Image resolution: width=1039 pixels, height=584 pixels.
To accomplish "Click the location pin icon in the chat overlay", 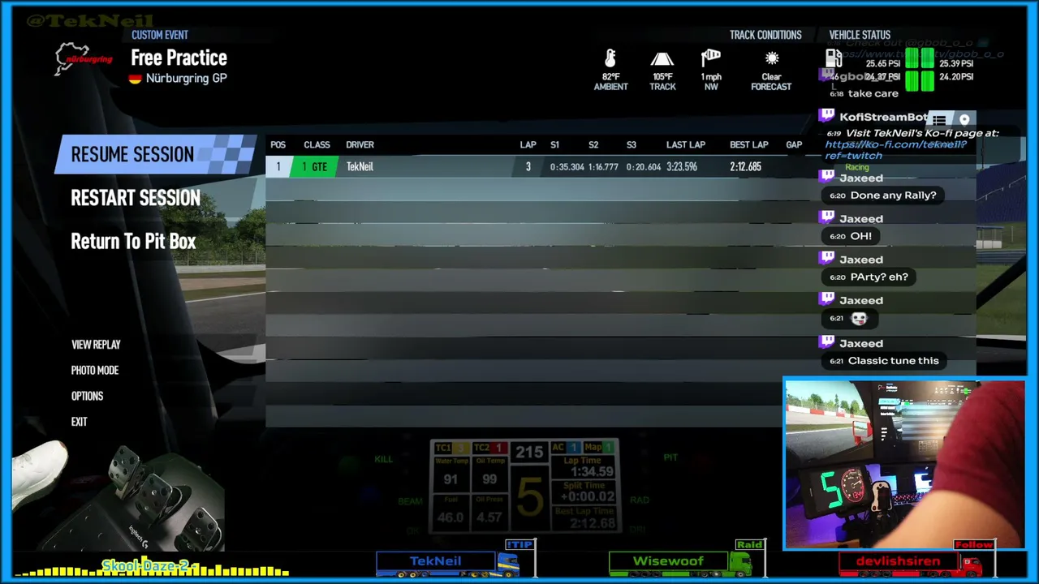I will [964, 120].
